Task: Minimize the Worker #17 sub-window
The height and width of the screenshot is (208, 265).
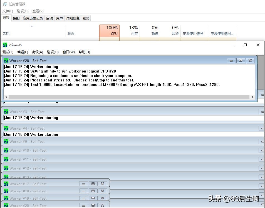Action: [x=83, y=184]
